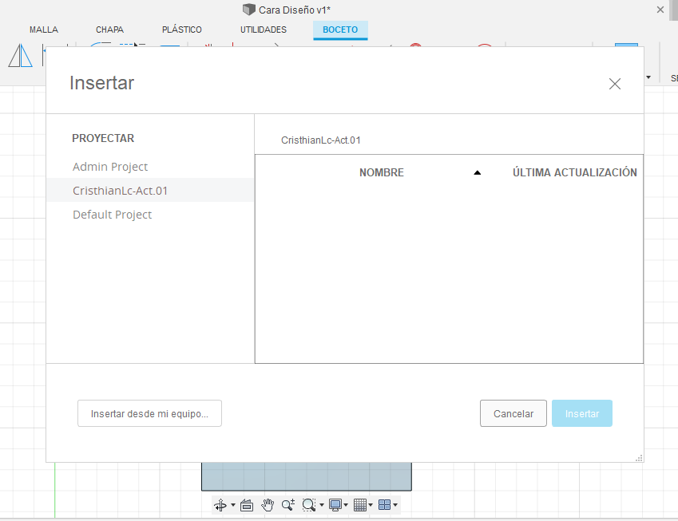Expand Grid and Snaps dropdown arrow

pyautogui.click(x=371, y=505)
